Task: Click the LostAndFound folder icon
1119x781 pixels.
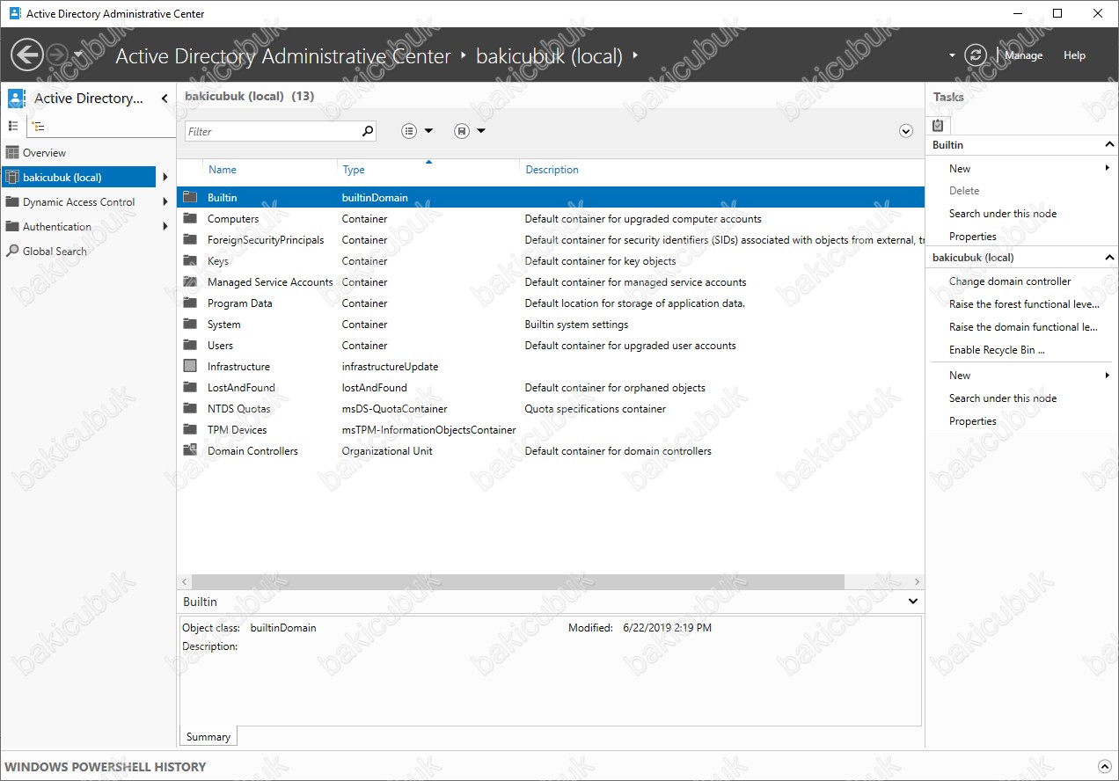Action: (x=189, y=387)
